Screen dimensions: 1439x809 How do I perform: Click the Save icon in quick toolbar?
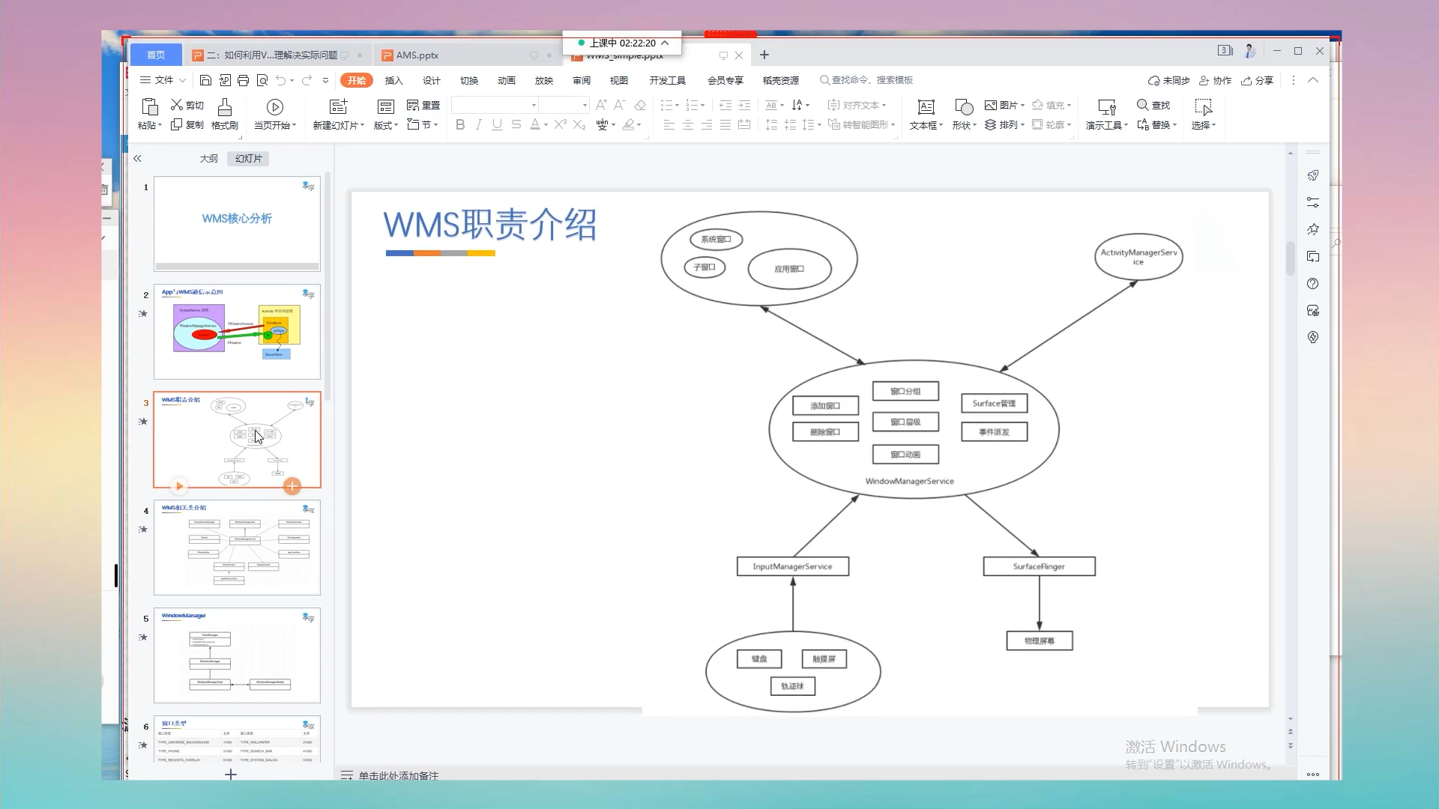coord(205,80)
